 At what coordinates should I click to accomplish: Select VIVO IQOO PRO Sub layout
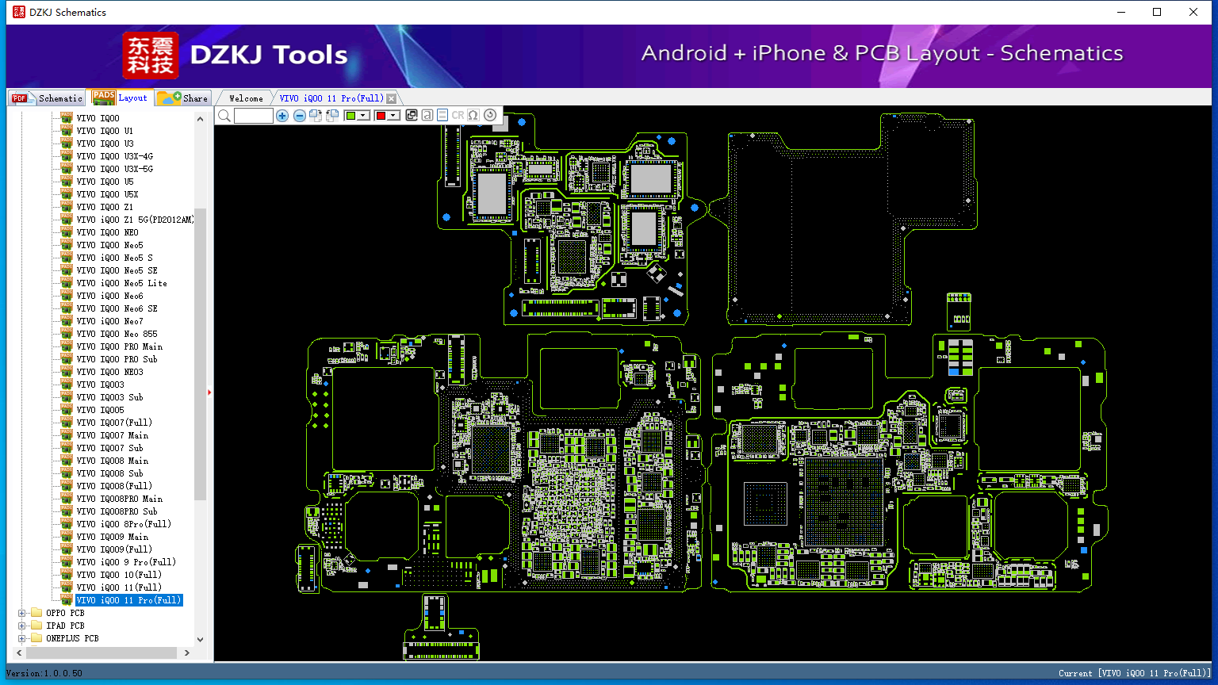click(117, 359)
